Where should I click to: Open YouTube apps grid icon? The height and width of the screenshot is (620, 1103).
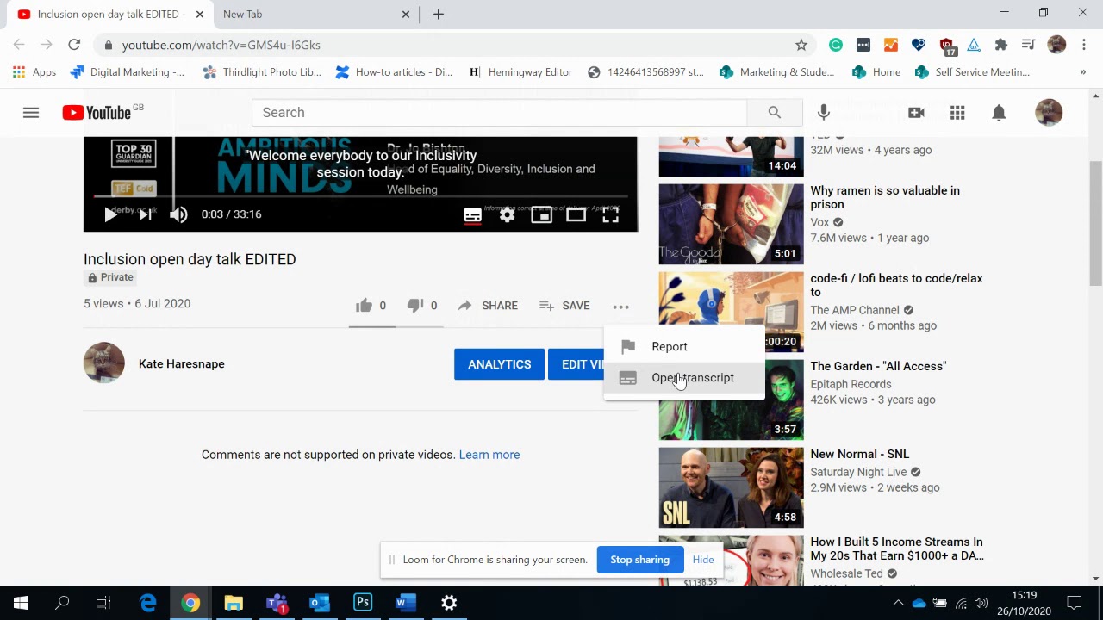957,113
